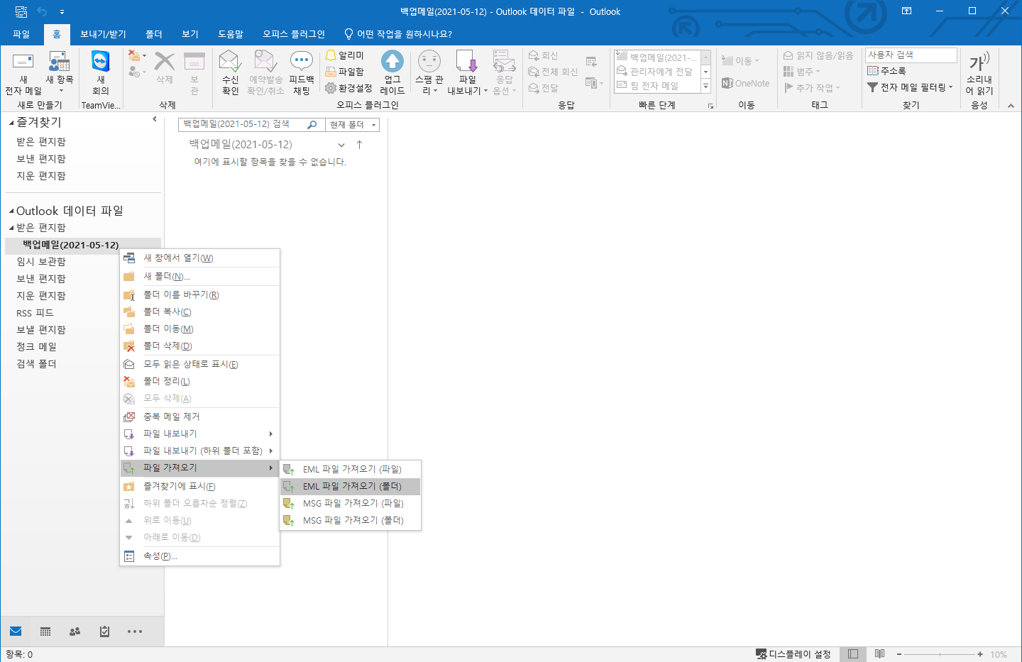Click inside the 사용자 검색 field
Viewport: 1022px width, 662px height.
(911, 55)
